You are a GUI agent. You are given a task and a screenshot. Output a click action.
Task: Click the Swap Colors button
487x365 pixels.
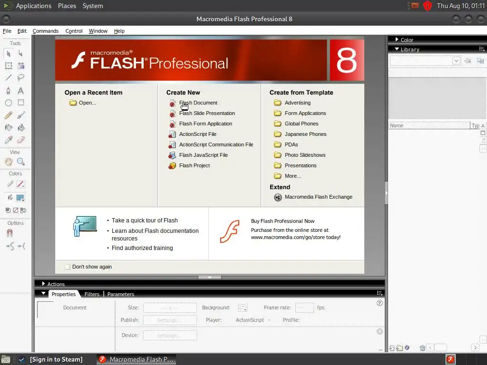pyautogui.click(x=23, y=210)
